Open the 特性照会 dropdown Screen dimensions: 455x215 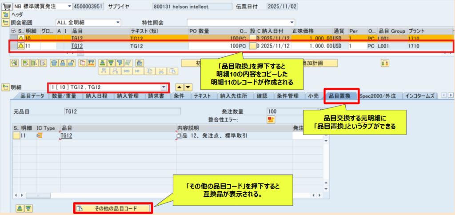point(292,22)
